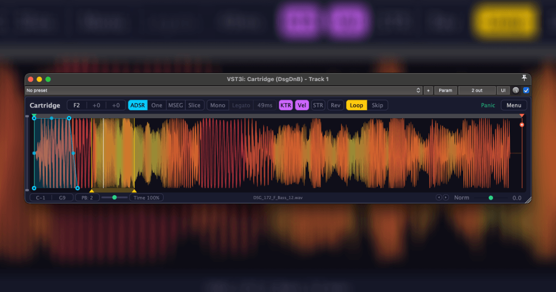The image size is (556, 292).
Task: Open the 2 out routing dropdown
Action: coord(476,90)
